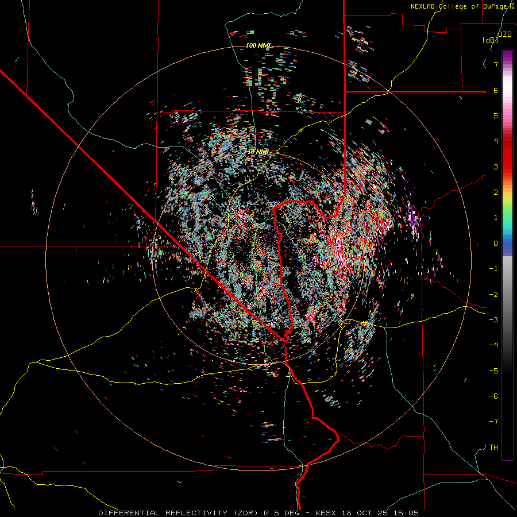
Task: Click the -2 value on color scale
Action: click(493, 295)
